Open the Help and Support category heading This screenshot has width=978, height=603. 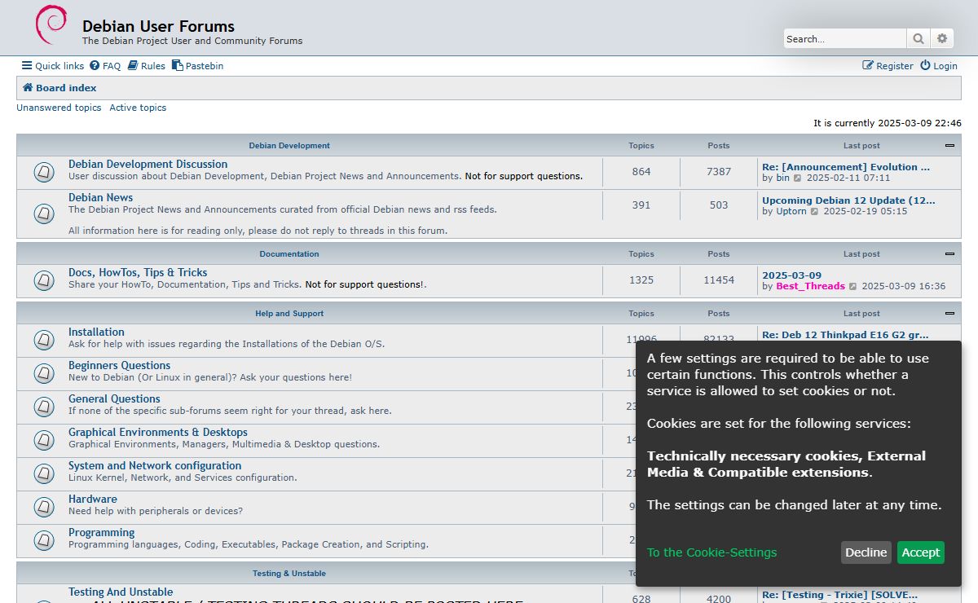point(289,314)
